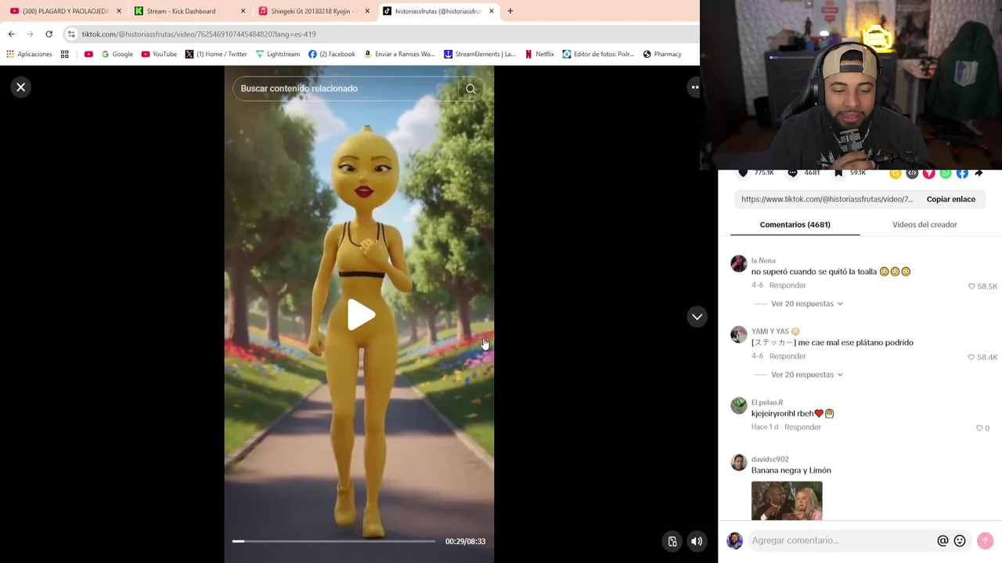Screen dimensions: 1002x563
Task: Reload the current page
Action: click(49, 34)
